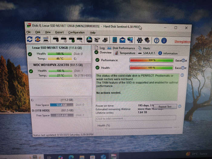Click the Lifetime writes 7.84 TB value
Viewport: 212px width, 159px height.
[x=142, y=112]
